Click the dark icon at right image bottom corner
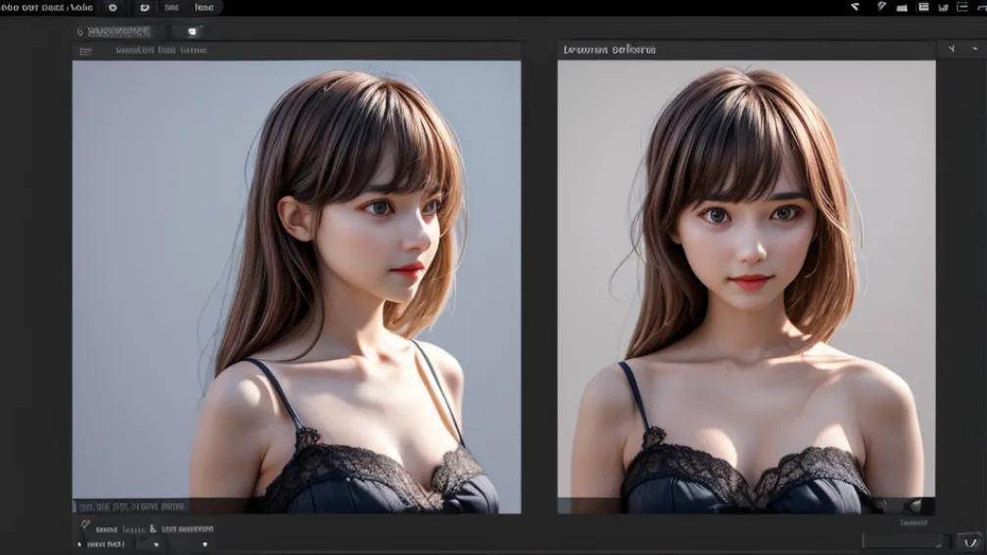Image resolution: width=987 pixels, height=555 pixels. click(x=916, y=505)
